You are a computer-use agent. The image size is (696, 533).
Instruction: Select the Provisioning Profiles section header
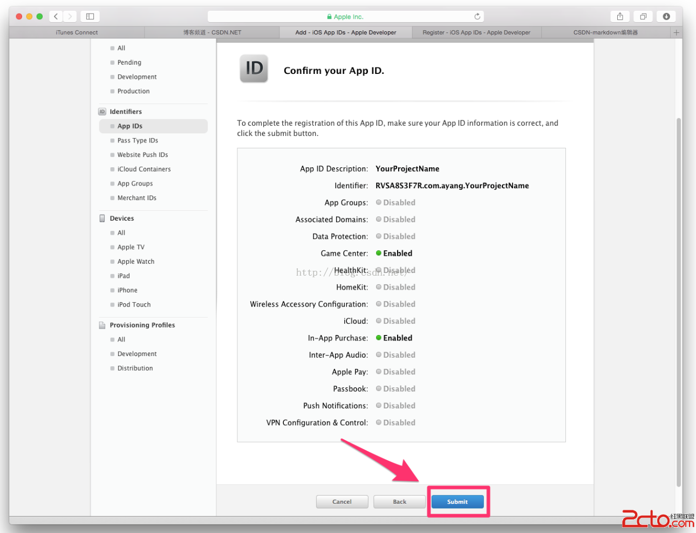click(x=142, y=325)
